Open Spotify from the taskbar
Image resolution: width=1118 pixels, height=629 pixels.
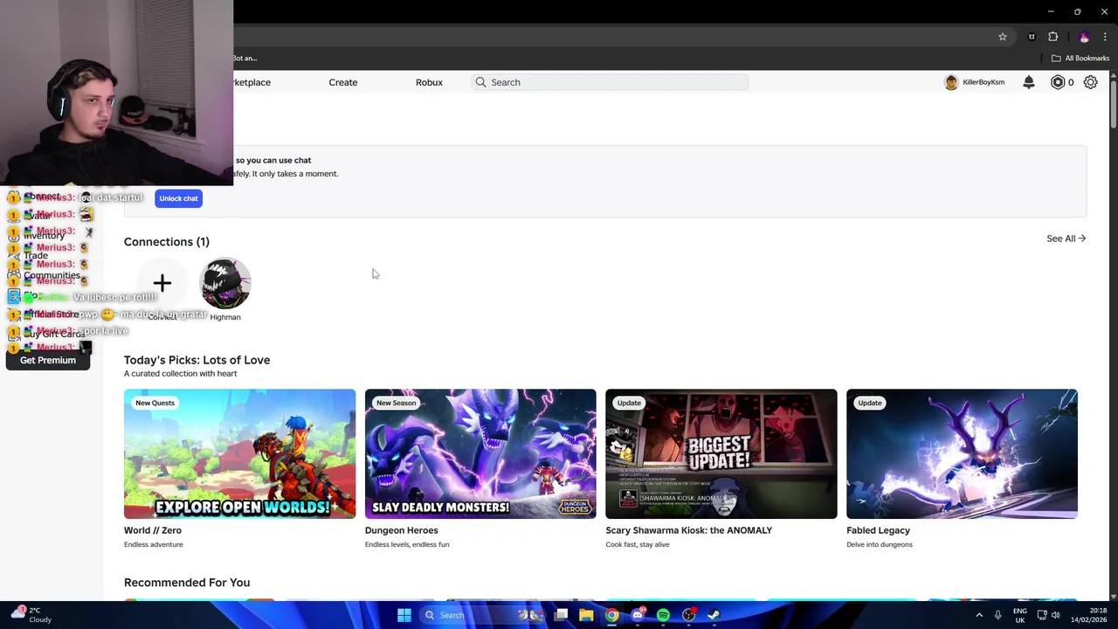pos(663,615)
